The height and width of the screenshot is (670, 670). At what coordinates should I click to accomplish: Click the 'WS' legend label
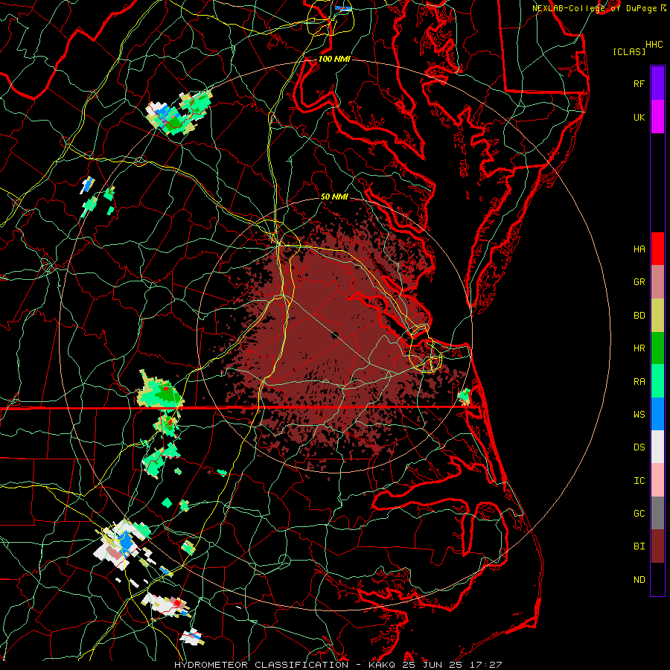(x=639, y=415)
